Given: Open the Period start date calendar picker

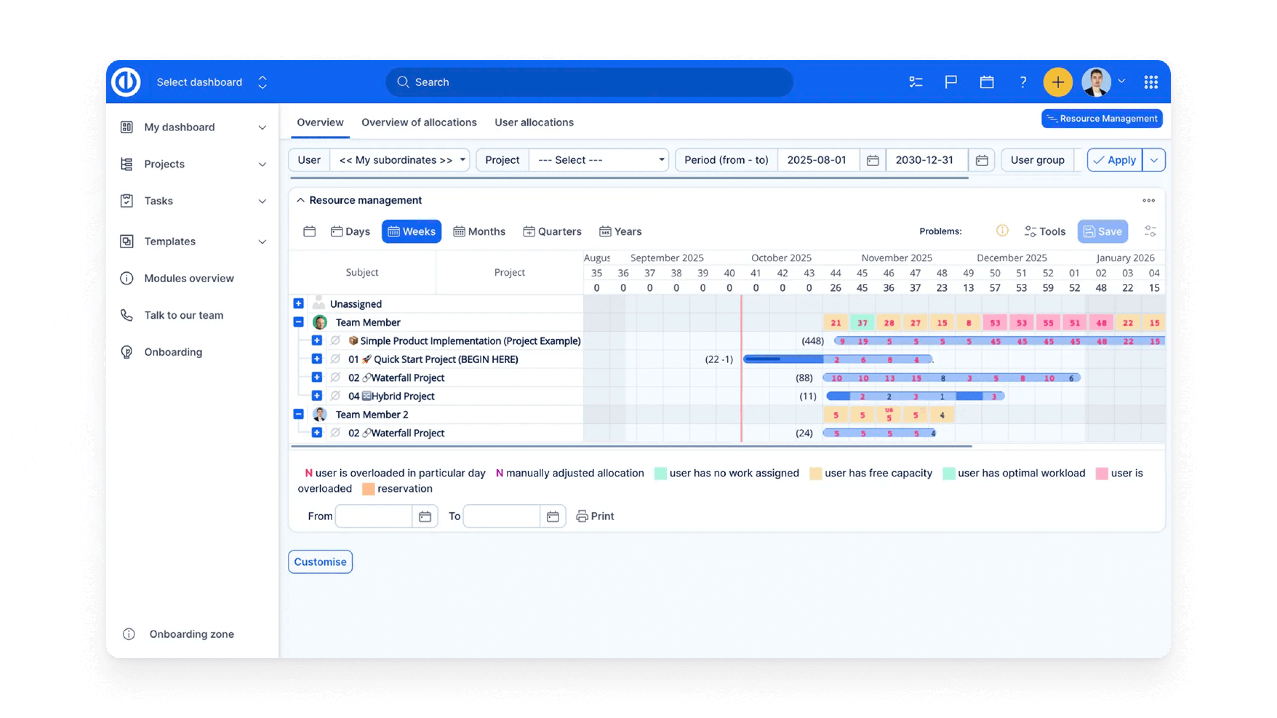Looking at the screenshot, I should [x=872, y=160].
